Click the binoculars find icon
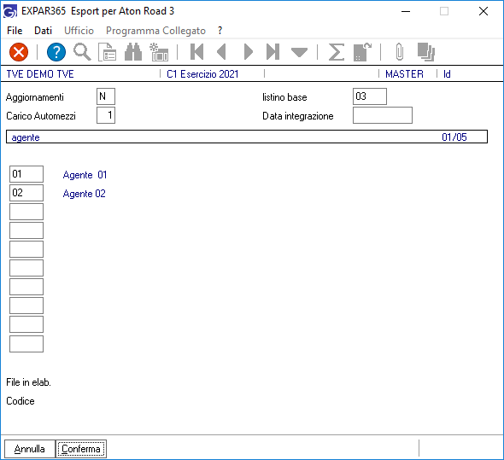The image size is (504, 460). [133, 52]
